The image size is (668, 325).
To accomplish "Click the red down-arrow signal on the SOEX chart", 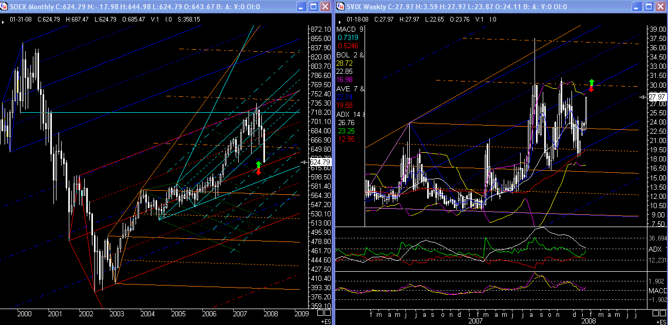I will pos(257,172).
